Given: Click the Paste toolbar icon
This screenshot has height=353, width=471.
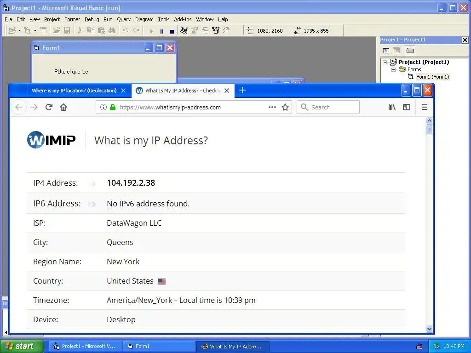Looking at the screenshot, I should tap(102, 31).
